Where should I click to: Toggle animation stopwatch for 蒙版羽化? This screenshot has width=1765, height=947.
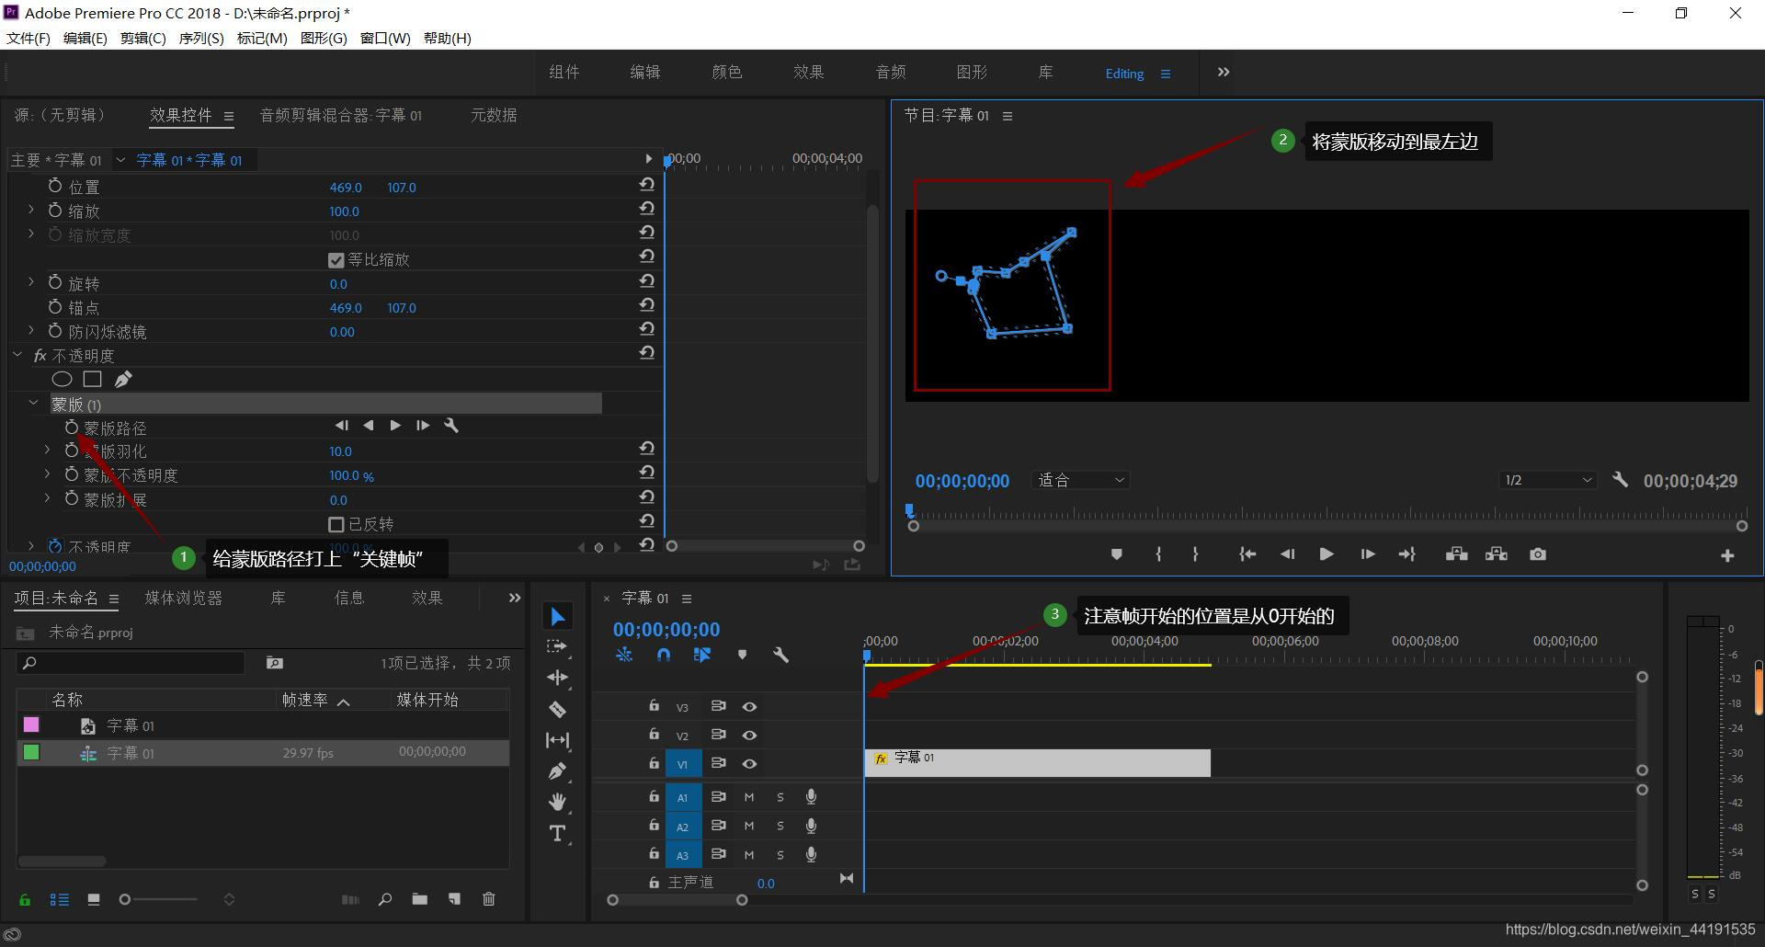(72, 451)
